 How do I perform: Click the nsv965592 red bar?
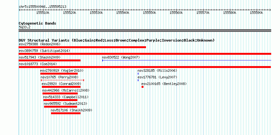60,107
